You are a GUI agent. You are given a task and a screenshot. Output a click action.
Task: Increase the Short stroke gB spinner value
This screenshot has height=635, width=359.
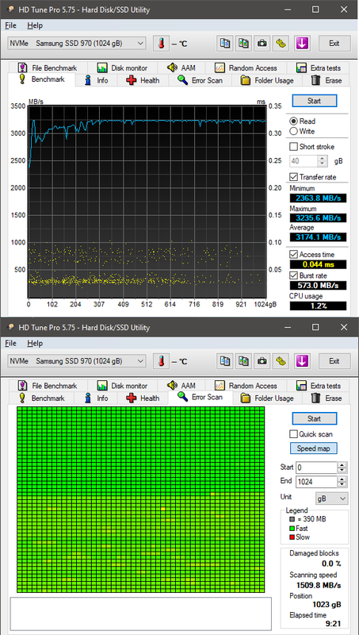[x=323, y=158]
